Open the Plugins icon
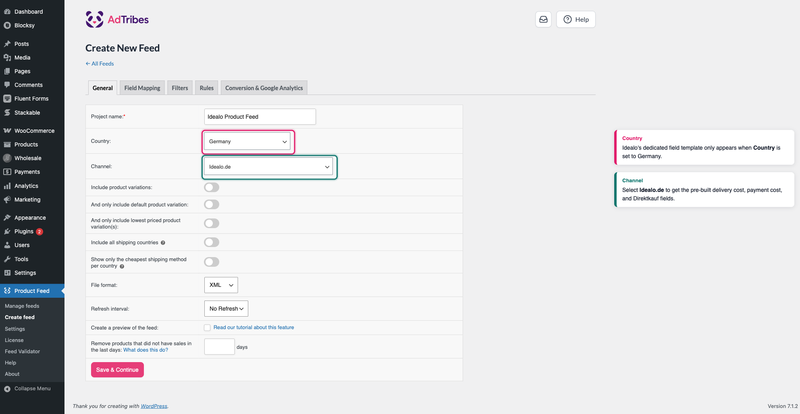800x414 pixels. pos(7,231)
